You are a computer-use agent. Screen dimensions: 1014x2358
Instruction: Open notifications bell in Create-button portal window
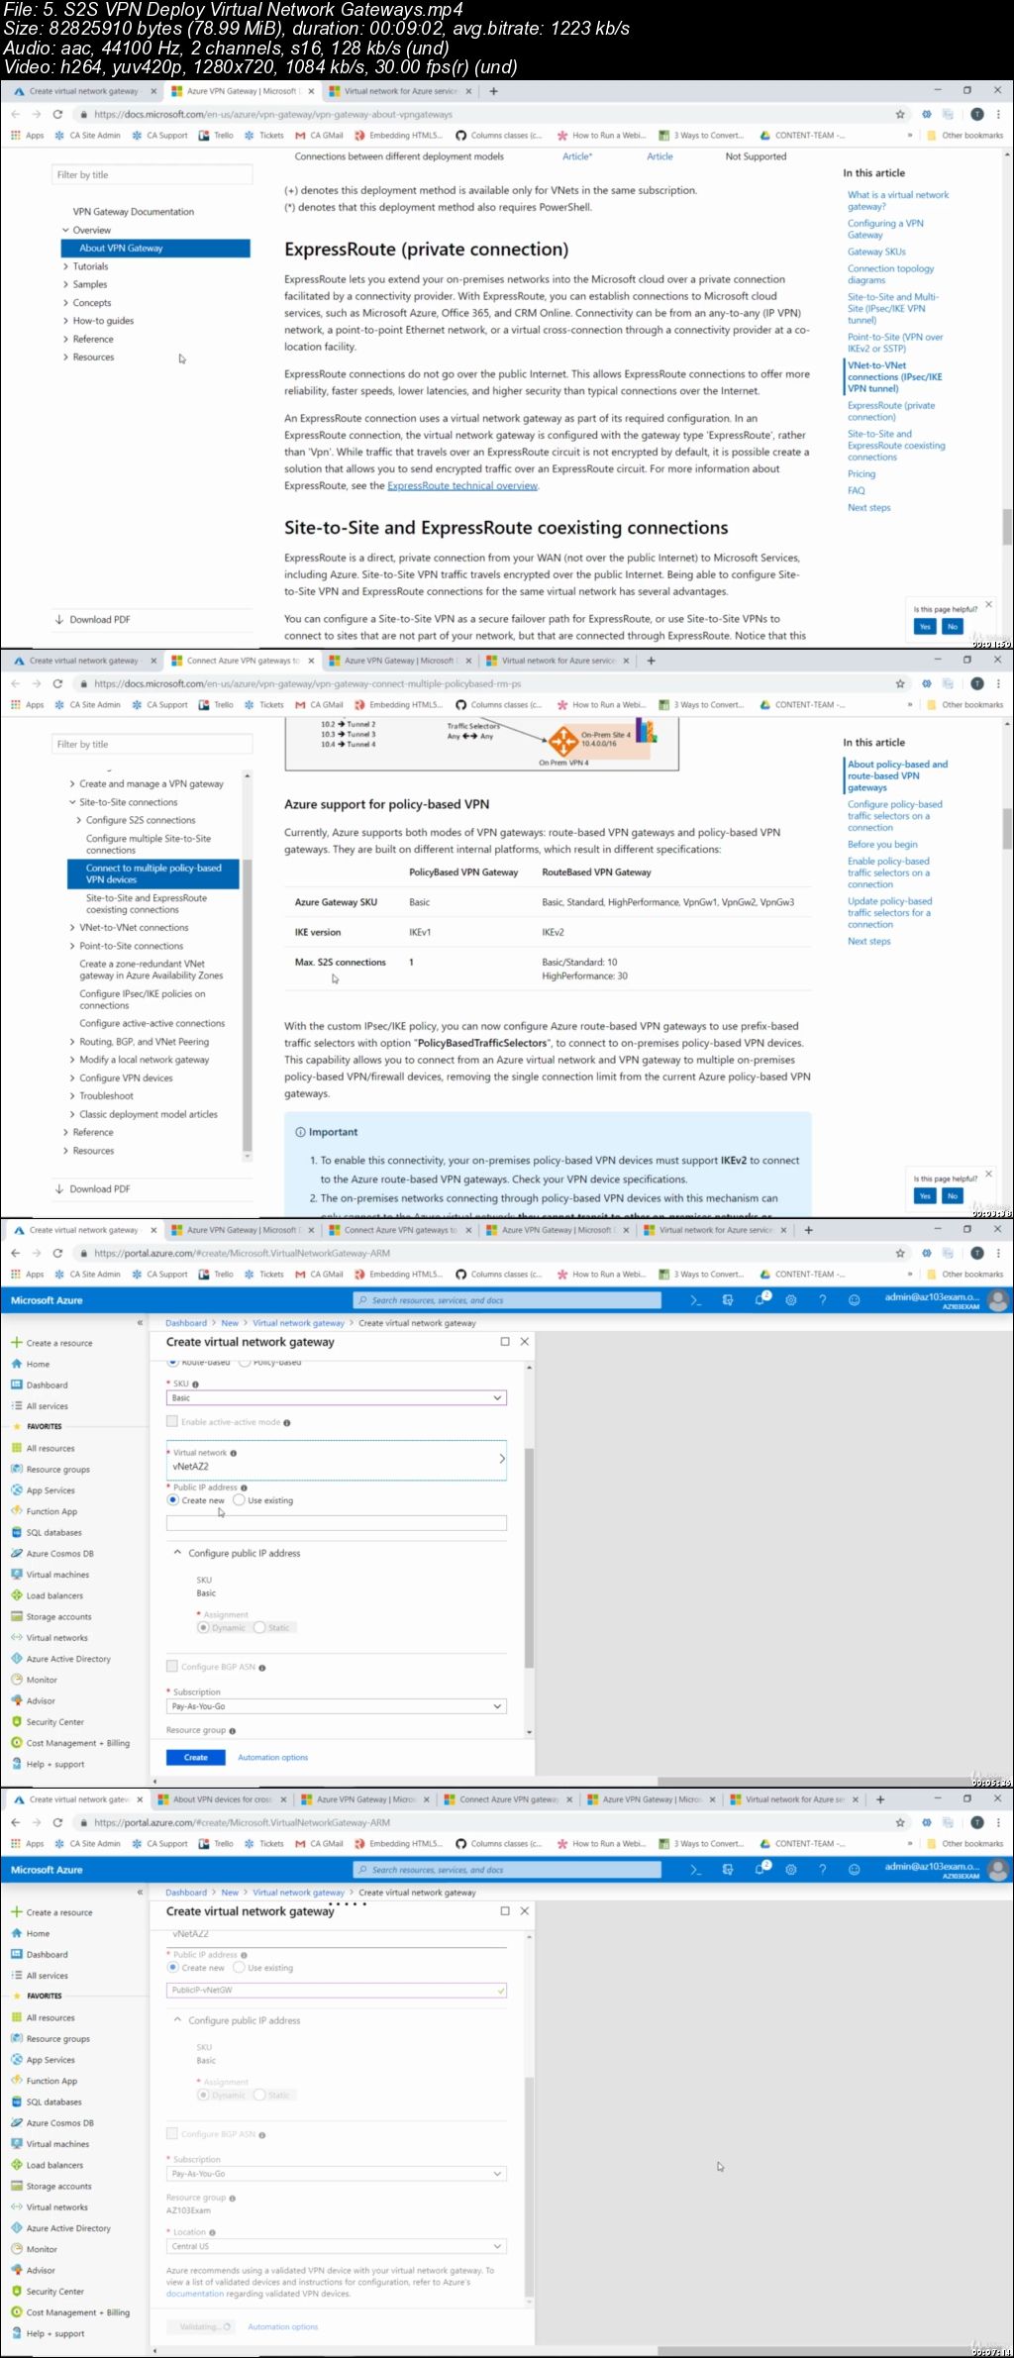tap(761, 1299)
